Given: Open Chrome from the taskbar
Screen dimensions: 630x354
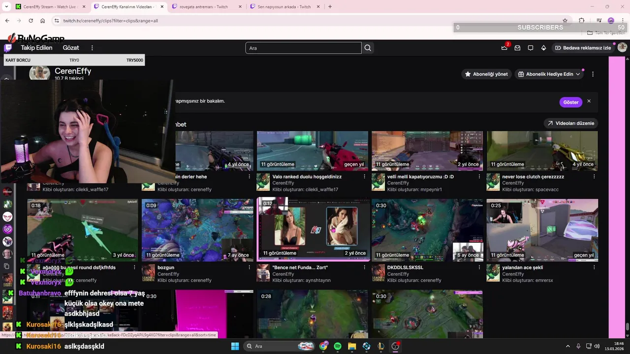Looking at the screenshot, I should click(x=323, y=346).
